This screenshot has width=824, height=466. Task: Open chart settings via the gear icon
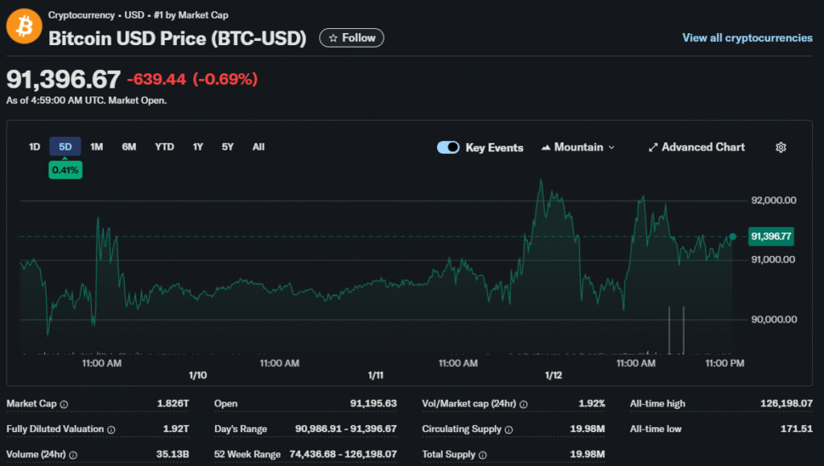click(780, 147)
